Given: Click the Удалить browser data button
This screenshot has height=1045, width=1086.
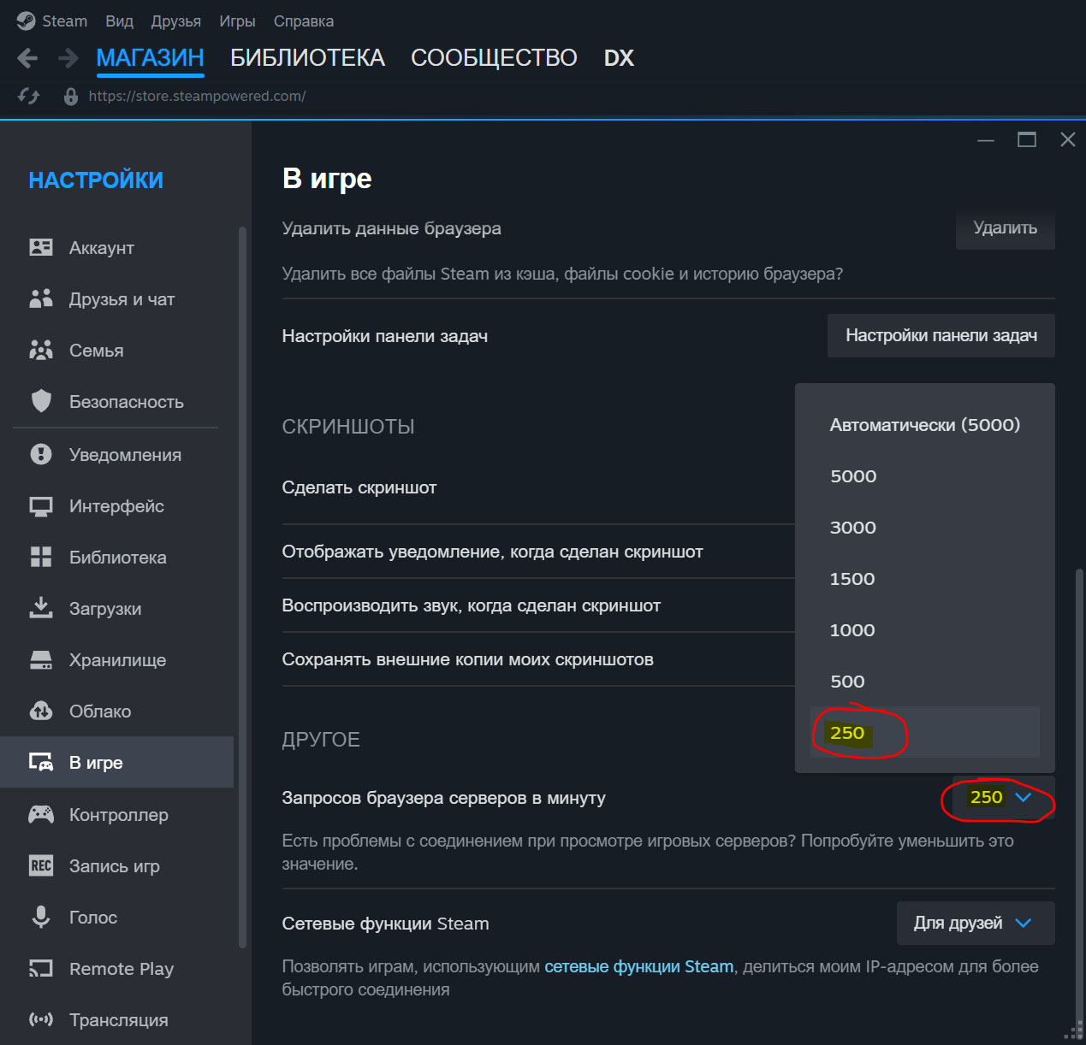Looking at the screenshot, I should [x=1005, y=228].
